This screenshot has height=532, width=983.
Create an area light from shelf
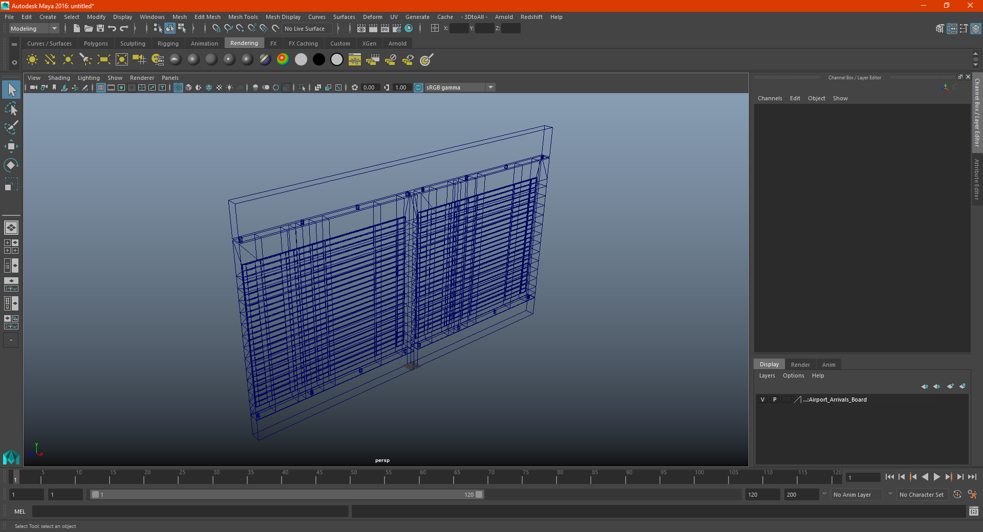tap(103, 60)
